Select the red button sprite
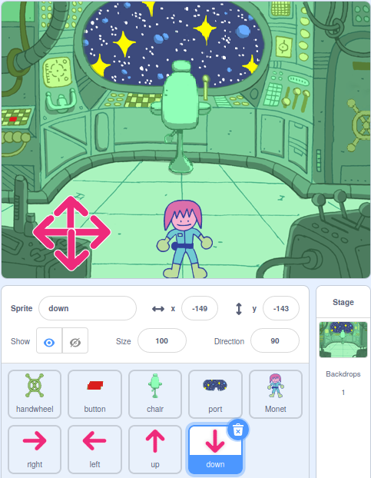This screenshot has height=478, width=371. pos(94,394)
